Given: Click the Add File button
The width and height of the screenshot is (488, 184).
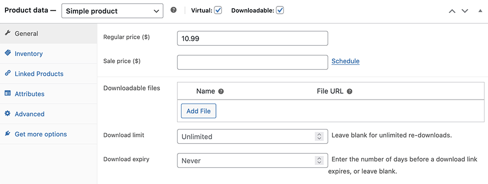Looking at the screenshot, I should [199, 111].
